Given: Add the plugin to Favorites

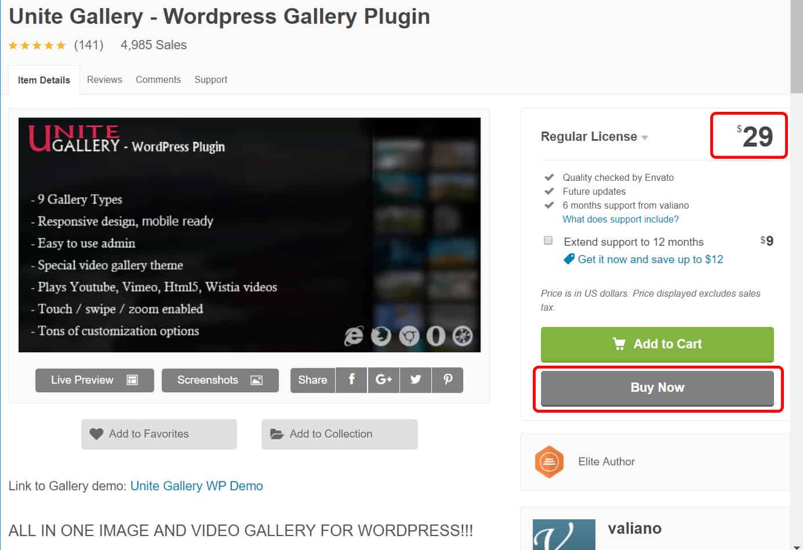Looking at the screenshot, I should coord(159,434).
